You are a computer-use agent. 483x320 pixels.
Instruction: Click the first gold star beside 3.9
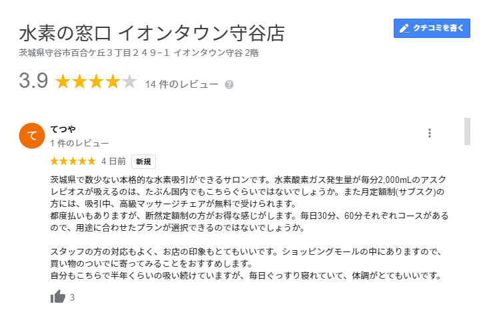[63, 81]
